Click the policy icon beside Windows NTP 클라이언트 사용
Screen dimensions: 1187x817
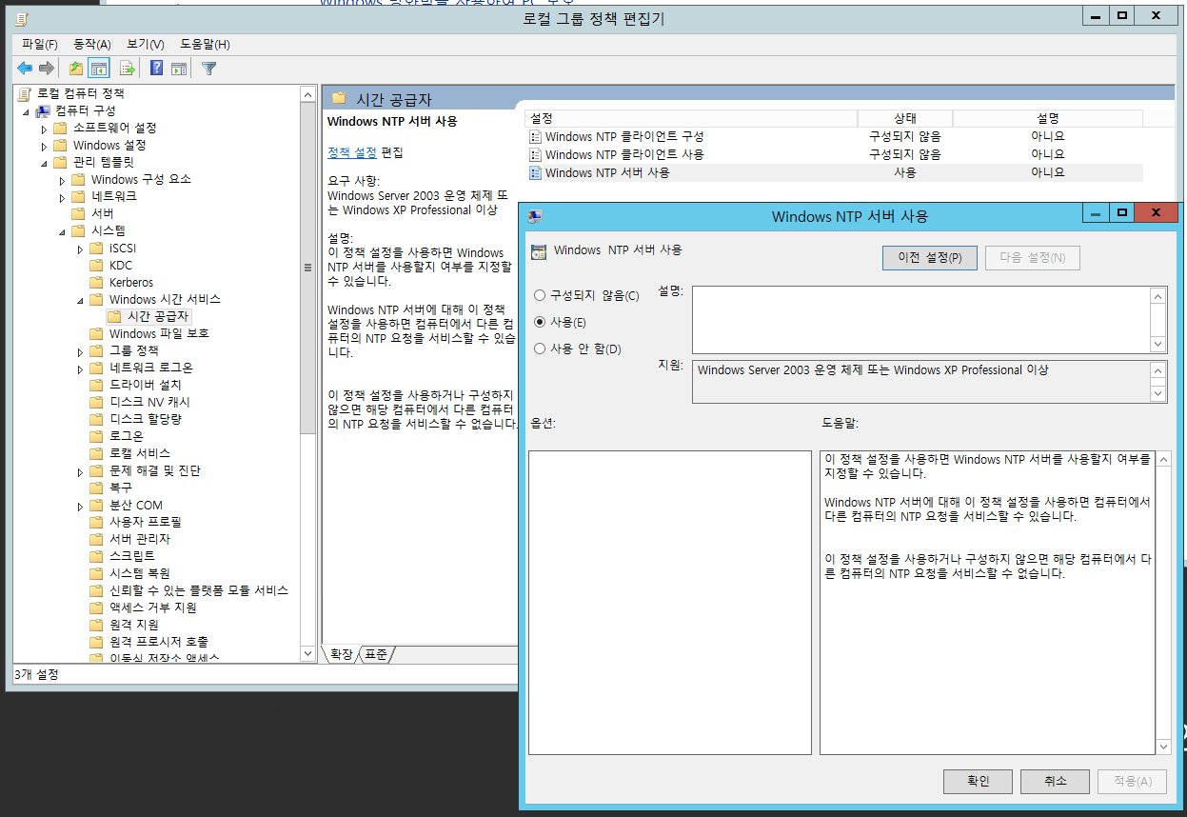(x=535, y=154)
